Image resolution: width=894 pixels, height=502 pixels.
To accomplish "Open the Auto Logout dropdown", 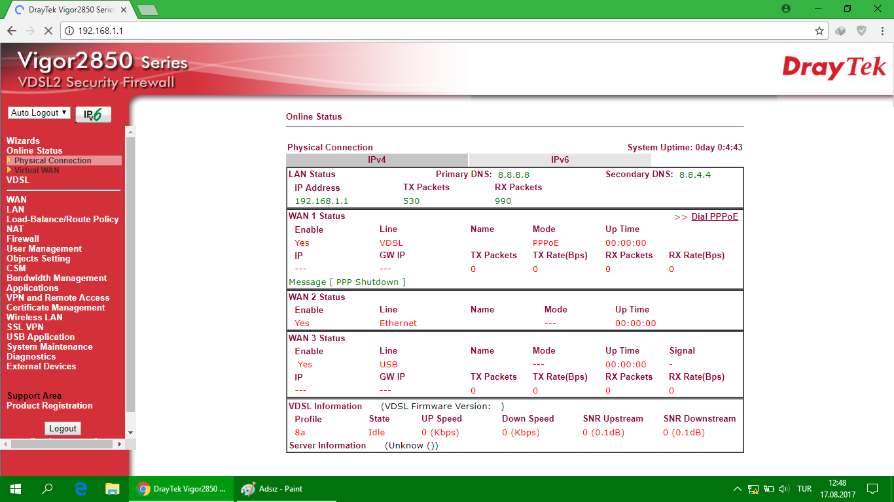I will [39, 113].
